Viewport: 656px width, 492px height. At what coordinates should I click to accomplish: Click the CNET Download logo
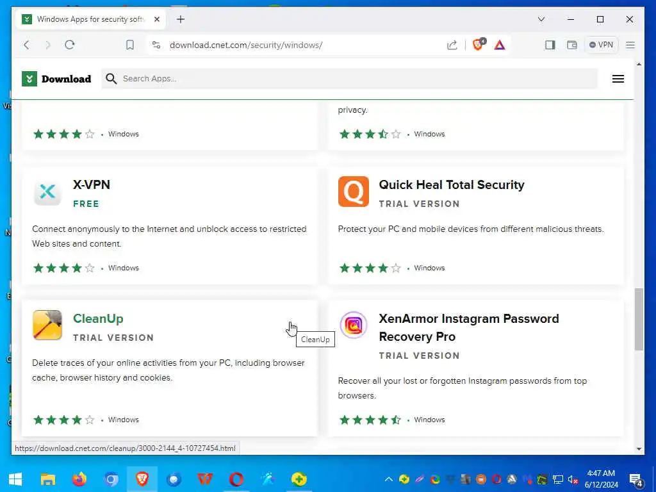(x=56, y=79)
